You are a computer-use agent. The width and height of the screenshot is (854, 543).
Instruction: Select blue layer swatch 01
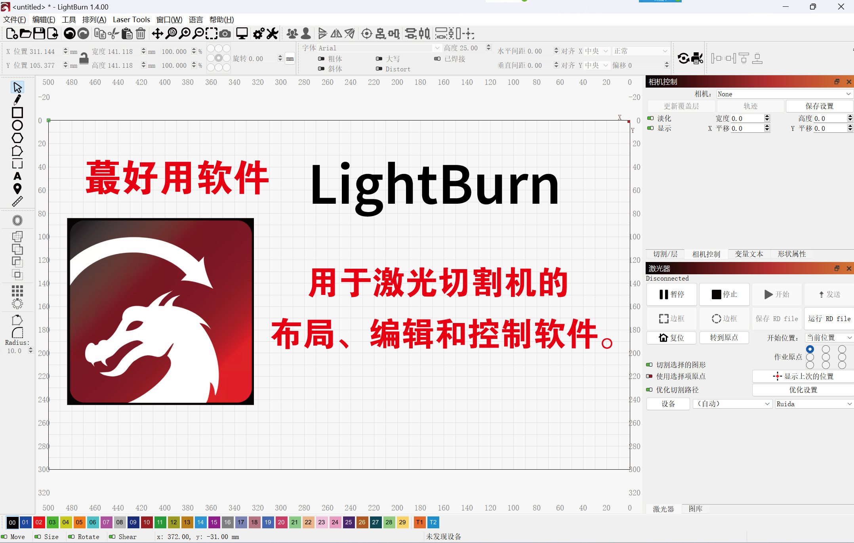tap(25, 522)
